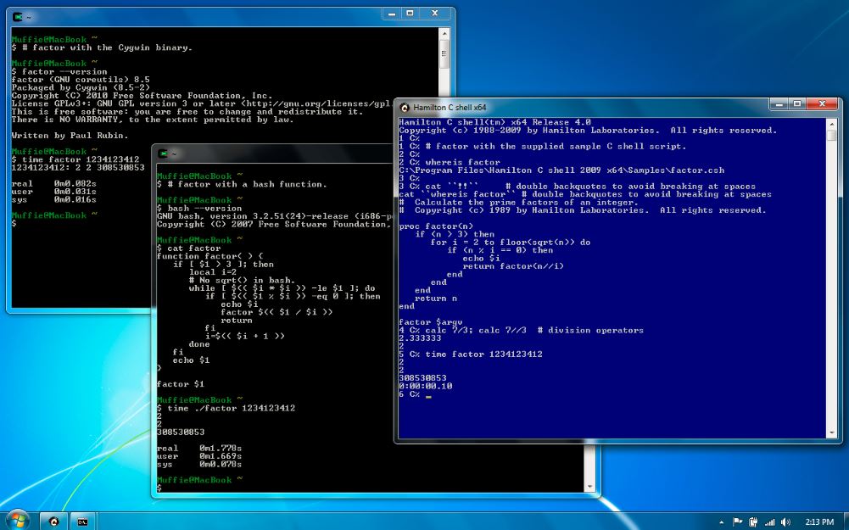Open Action Center flag icon
849x530 pixels.
[737, 522]
